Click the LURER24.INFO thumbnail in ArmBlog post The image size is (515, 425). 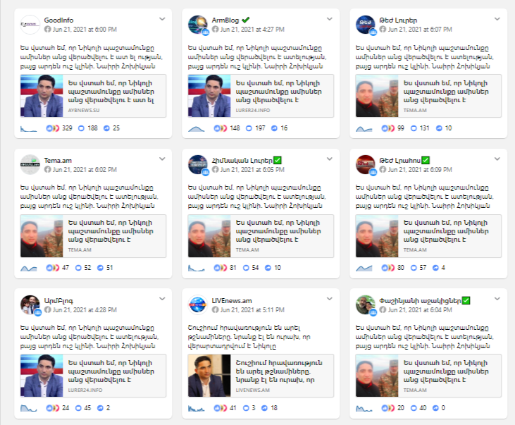pos(209,96)
